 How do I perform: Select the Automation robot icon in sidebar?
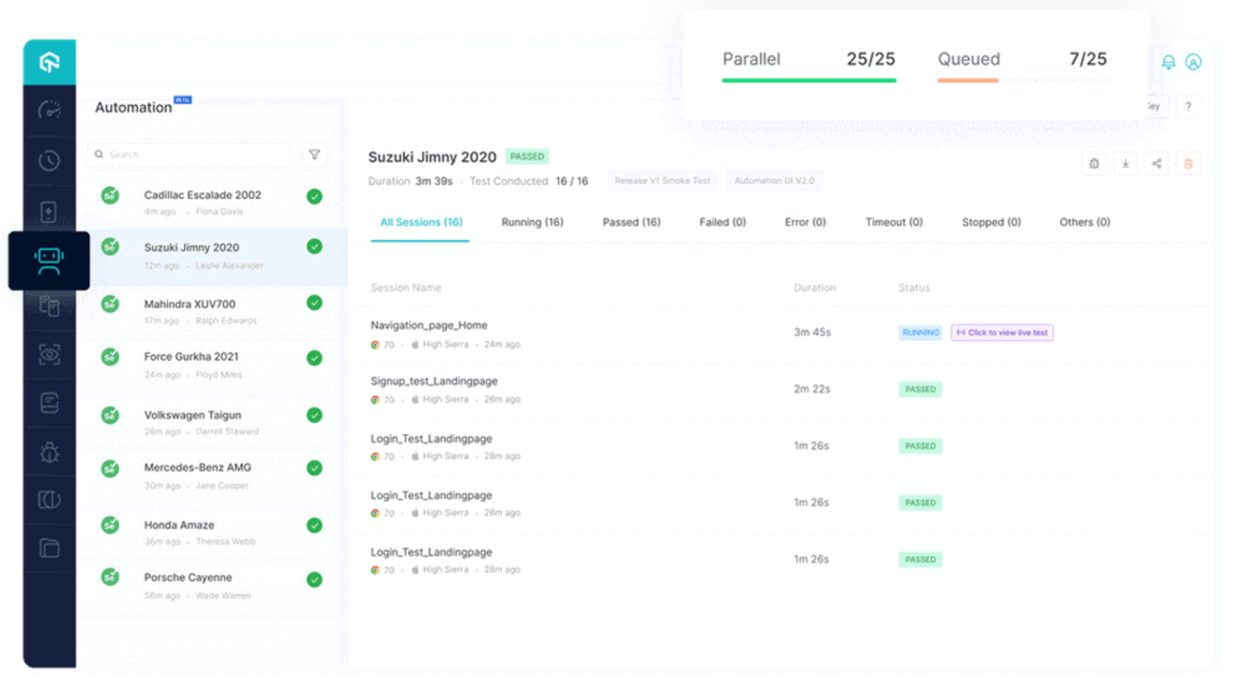coord(49,260)
